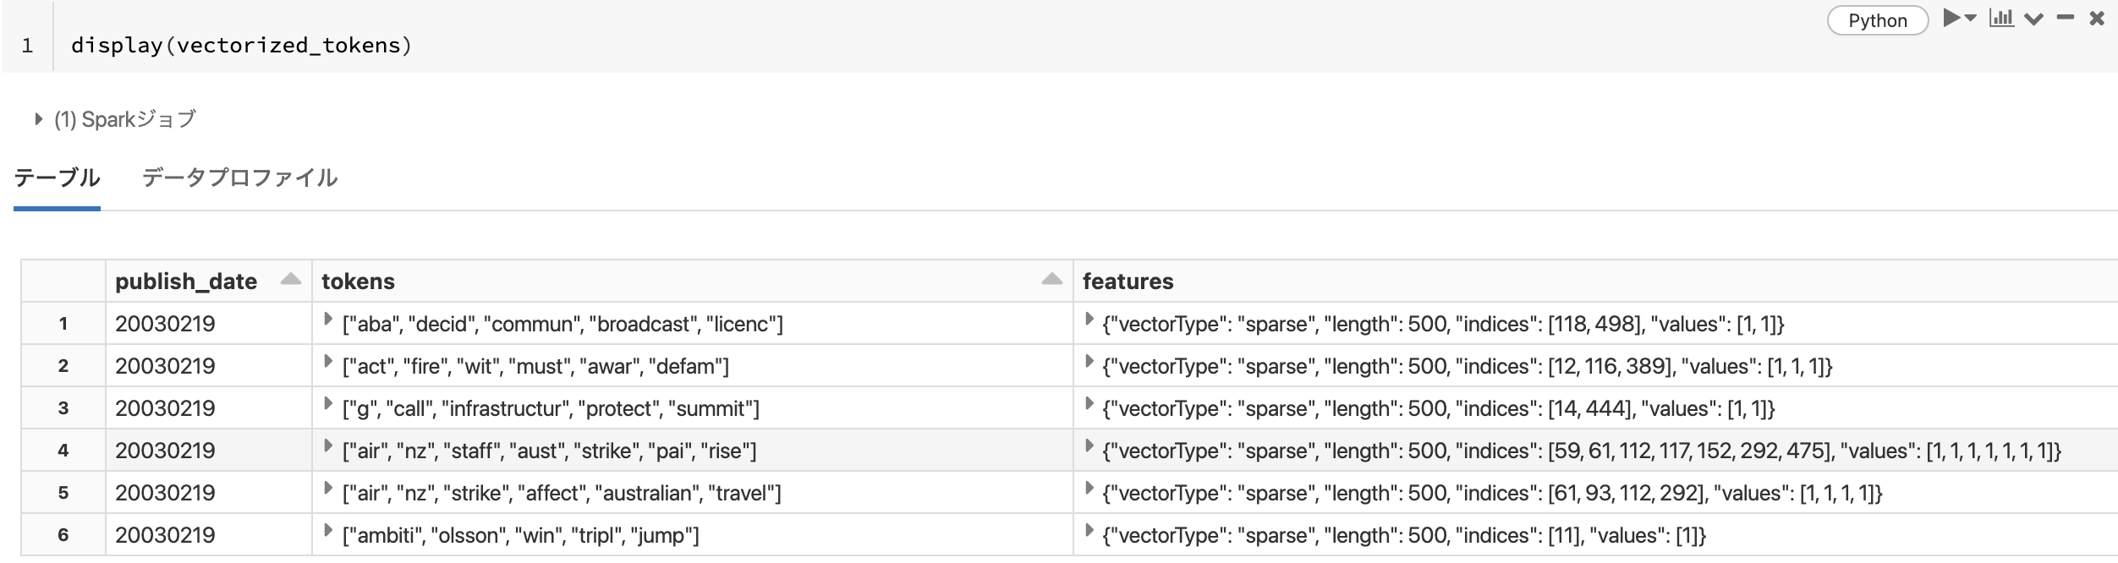Expand tokens array in row 1
This screenshot has width=2118, height=563.
tap(329, 320)
